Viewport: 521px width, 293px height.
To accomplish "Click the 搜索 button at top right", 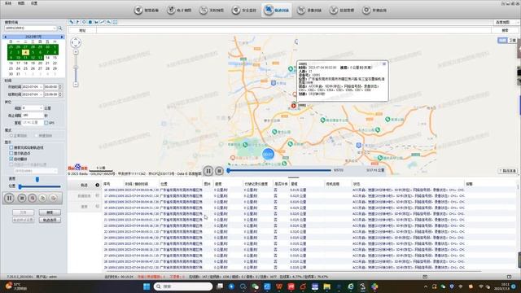I will (505, 31).
